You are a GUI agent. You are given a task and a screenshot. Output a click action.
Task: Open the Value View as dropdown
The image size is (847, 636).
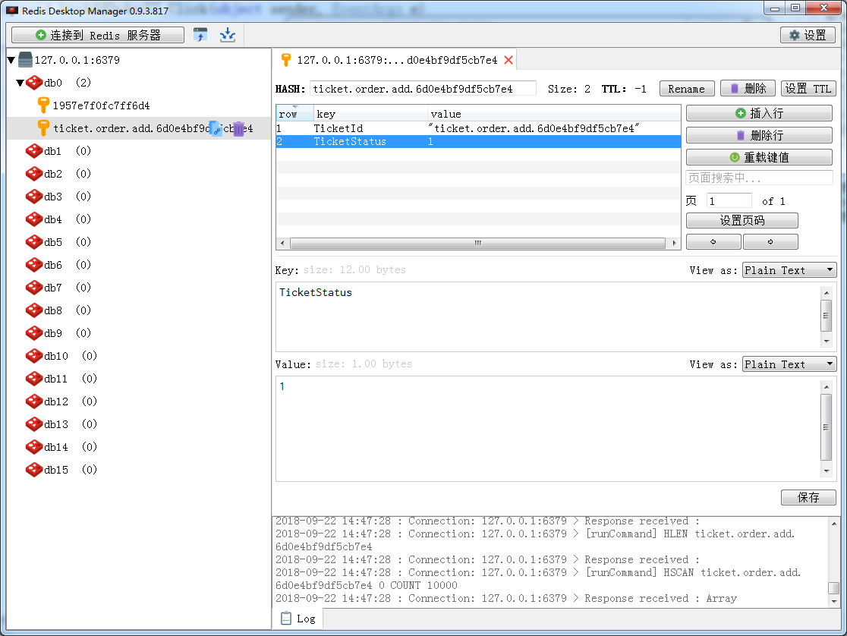click(x=789, y=364)
